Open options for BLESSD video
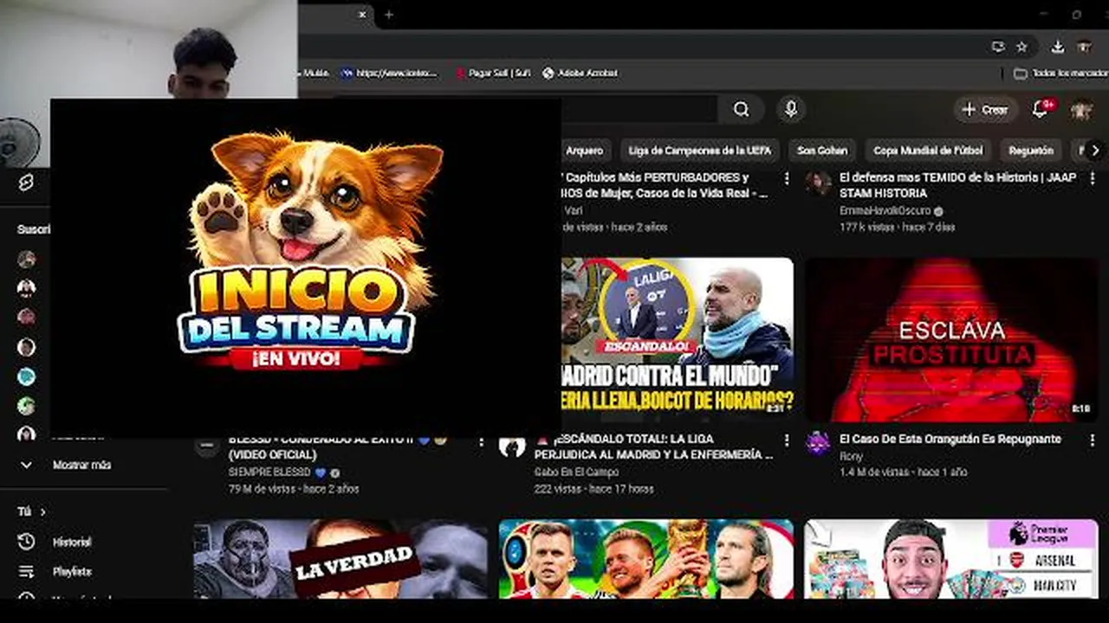 (481, 440)
